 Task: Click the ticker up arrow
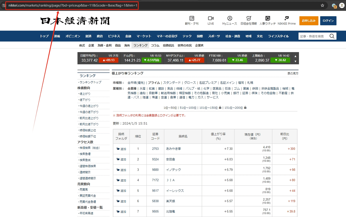point(295,56)
